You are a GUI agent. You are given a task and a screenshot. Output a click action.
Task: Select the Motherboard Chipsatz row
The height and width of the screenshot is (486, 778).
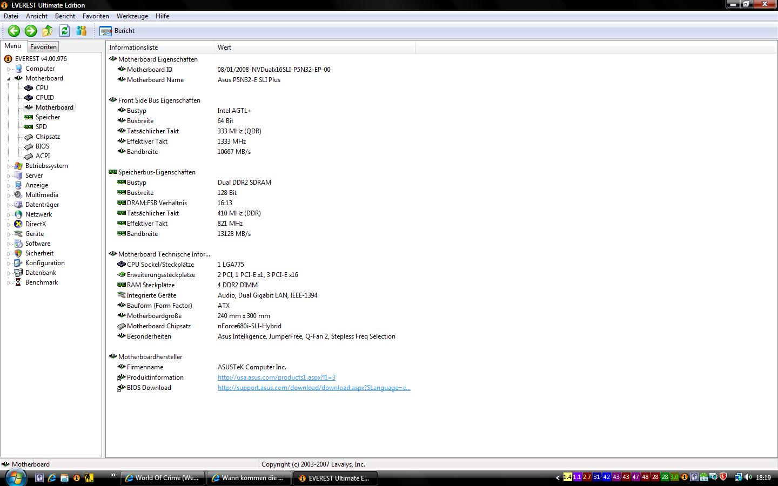click(260, 326)
